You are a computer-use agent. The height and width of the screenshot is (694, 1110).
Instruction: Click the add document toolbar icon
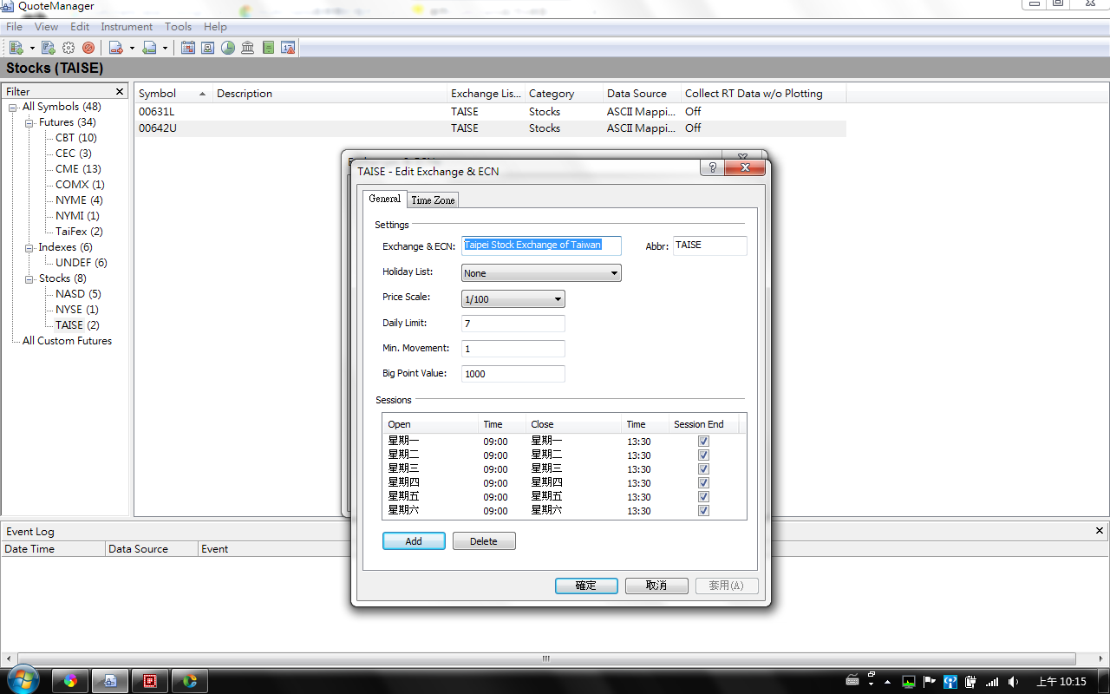click(49, 48)
